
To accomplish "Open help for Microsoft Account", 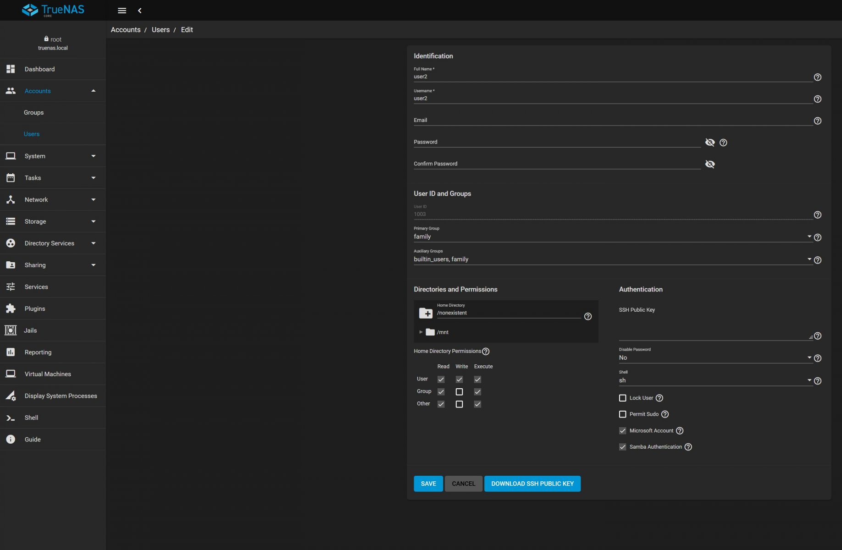I will 680,431.
